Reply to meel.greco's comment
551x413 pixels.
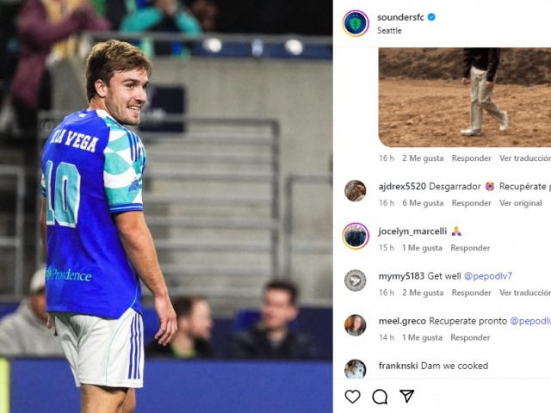point(470,337)
